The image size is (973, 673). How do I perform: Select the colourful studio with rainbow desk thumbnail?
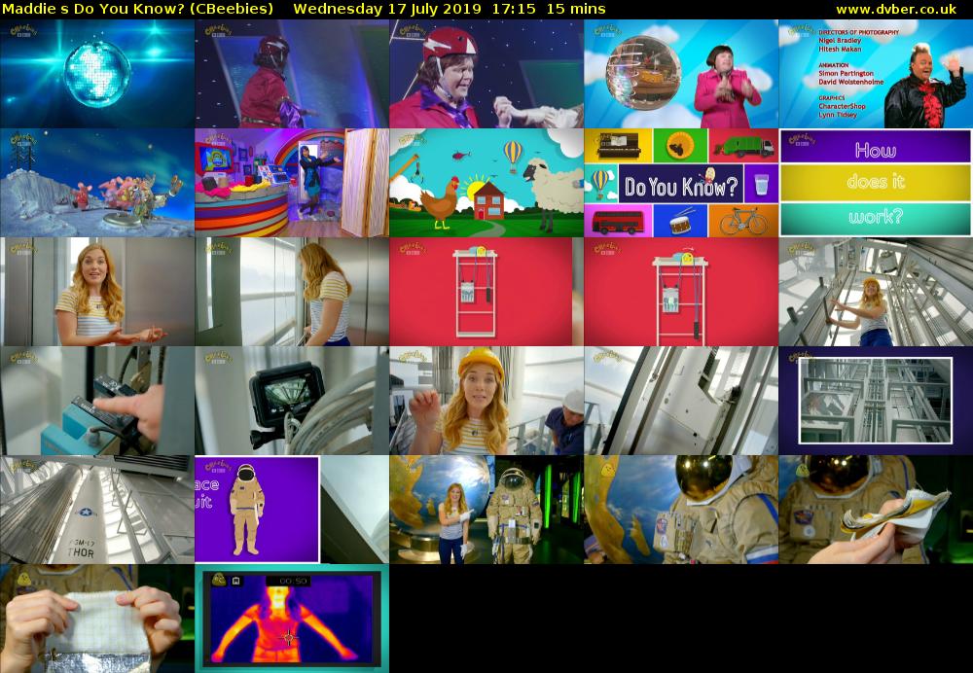[292, 183]
